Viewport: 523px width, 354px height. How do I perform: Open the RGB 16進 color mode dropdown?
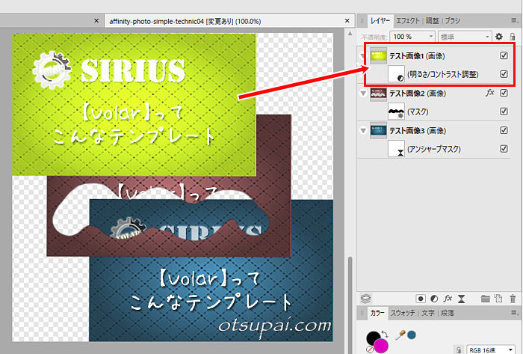pyautogui.click(x=489, y=349)
